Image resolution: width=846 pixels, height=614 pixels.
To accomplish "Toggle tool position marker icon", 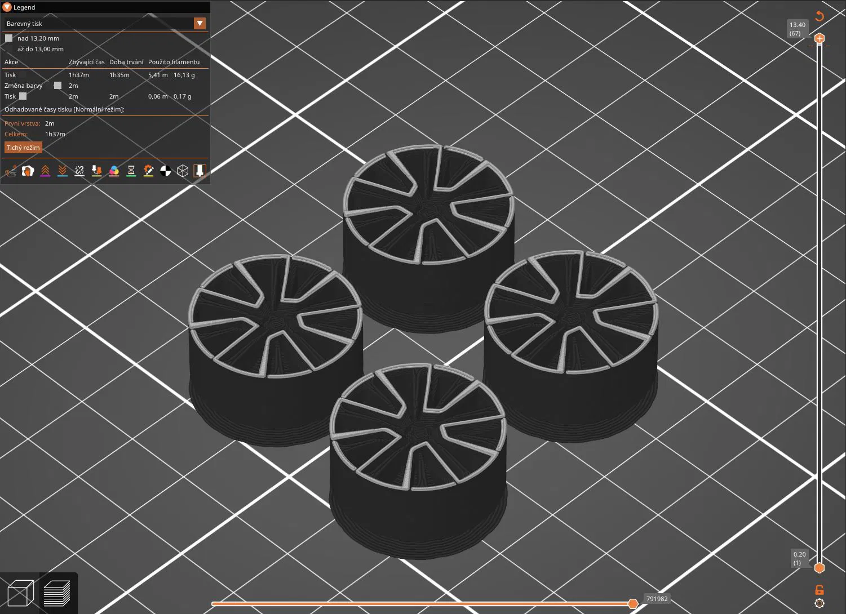I will 200,171.
